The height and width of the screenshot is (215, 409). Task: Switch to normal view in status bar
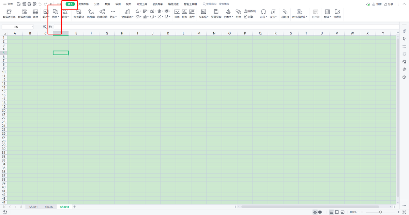pos(331,212)
